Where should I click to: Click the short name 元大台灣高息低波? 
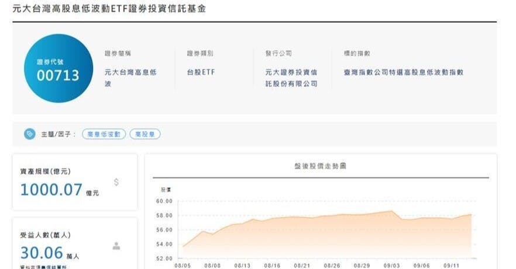tap(130, 78)
